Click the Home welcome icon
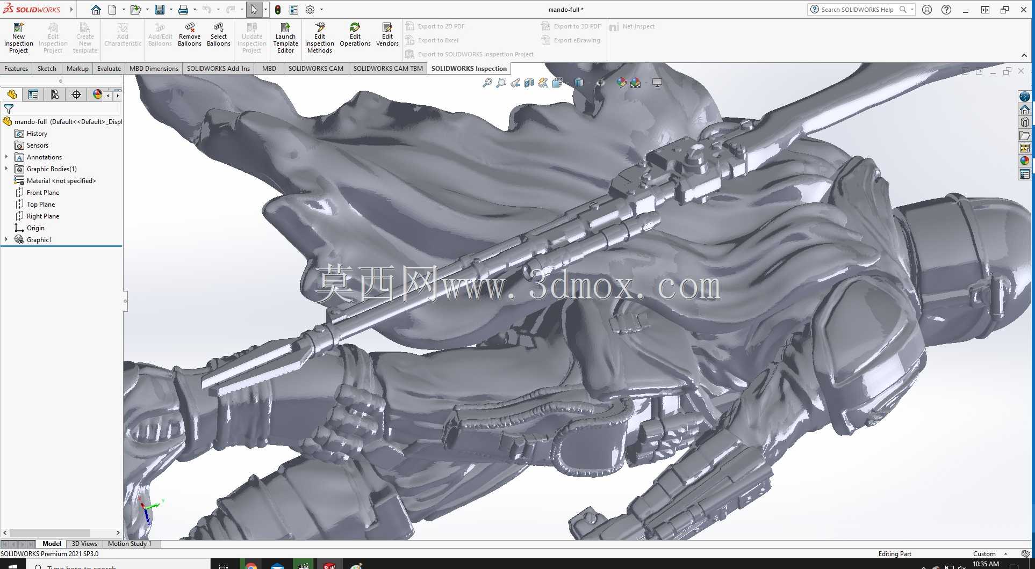1035x569 pixels. [x=96, y=10]
